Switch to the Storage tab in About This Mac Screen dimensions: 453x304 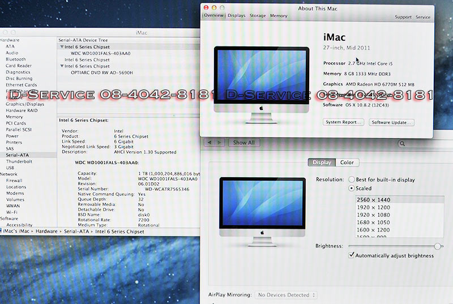(258, 16)
